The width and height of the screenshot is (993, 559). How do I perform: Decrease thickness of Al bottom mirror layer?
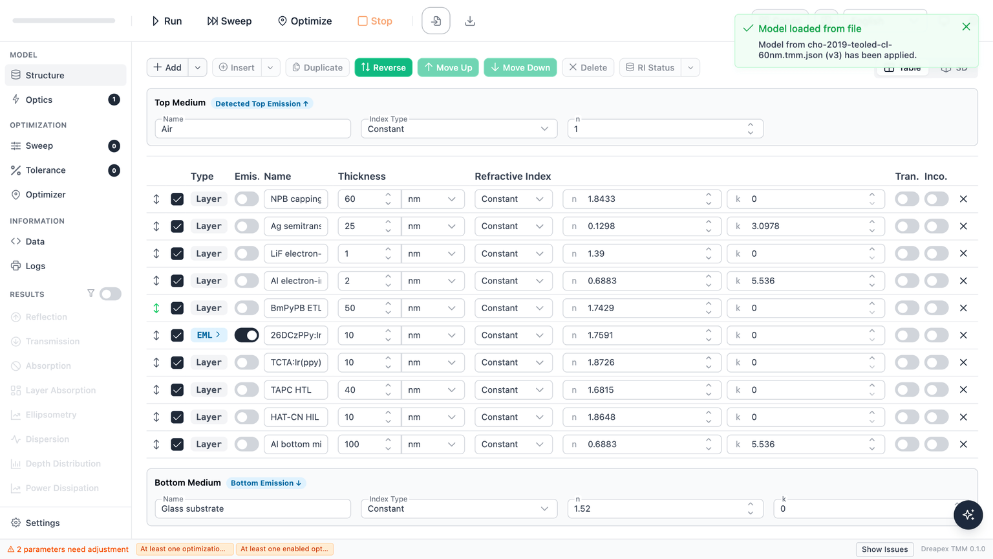[388, 448]
